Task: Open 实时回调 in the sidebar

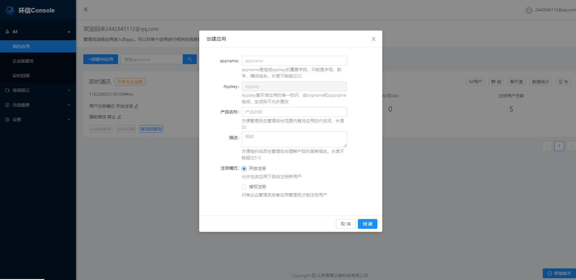Action: pyautogui.click(x=38, y=76)
